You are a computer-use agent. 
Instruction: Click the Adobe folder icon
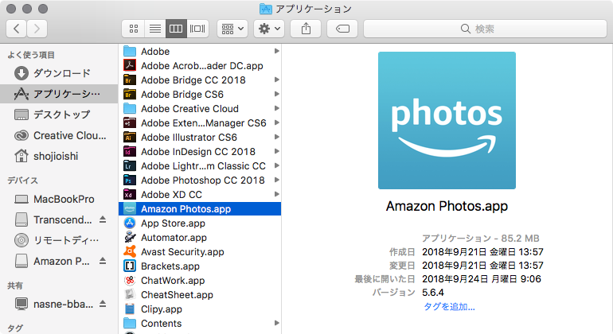pos(130,51)
